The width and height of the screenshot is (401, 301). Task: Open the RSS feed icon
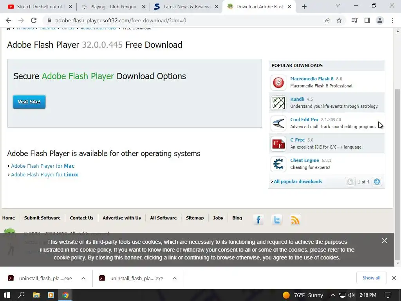coord(295,220)
